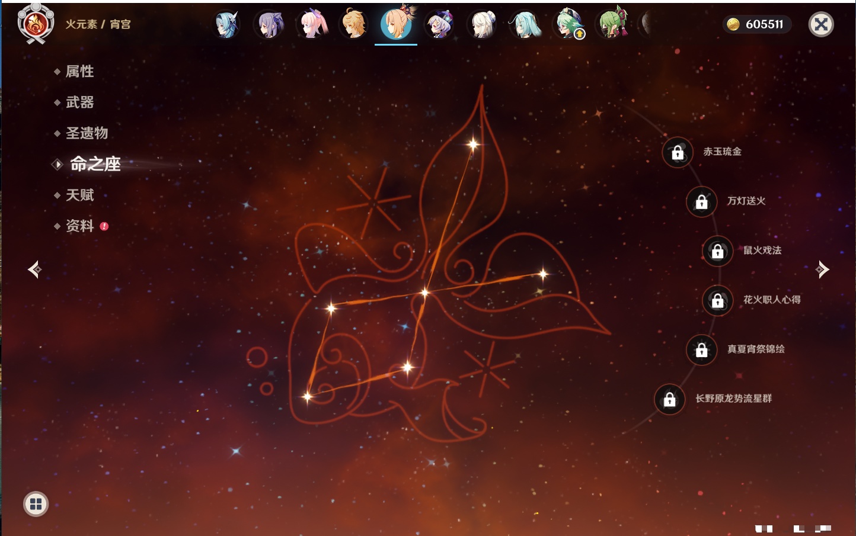Open the 圣遗物 artifacts page
This screenshot has height=536, width=856.
click(87, 133)
